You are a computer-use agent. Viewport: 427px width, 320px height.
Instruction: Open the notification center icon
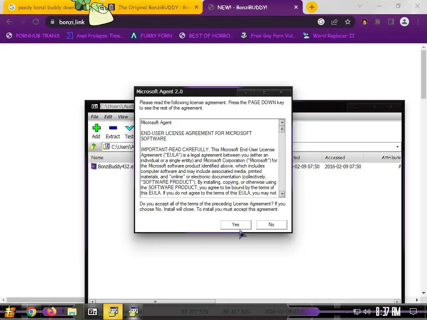point(413,312)
